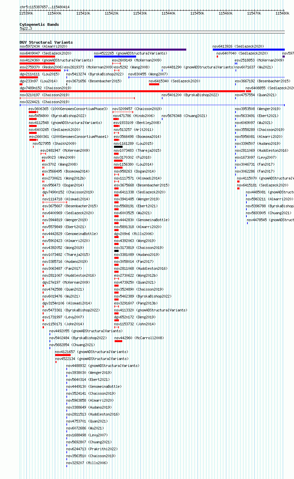Screen dimensions: 294x479
Task: Select nsv3953508 (Wenger2019) label
Action: (x=258, y=109)
